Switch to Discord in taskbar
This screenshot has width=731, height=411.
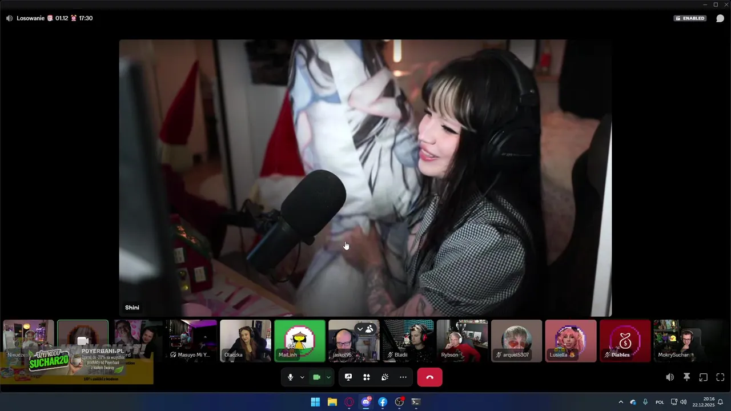(x=366, y=402)
